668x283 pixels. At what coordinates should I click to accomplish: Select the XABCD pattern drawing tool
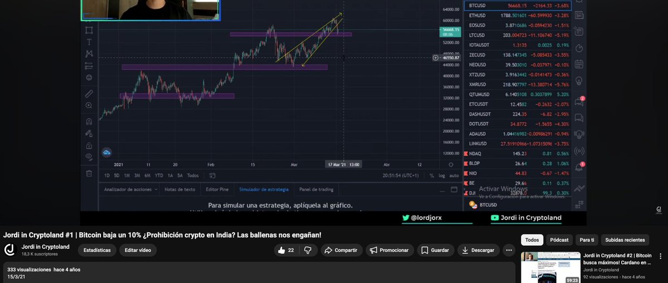pyautogui.click(x=89, y=54)
